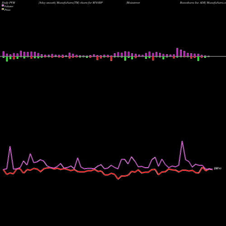Click the 'Bancshares Inc ADR) MunafaSutra' text

point(203,3)
